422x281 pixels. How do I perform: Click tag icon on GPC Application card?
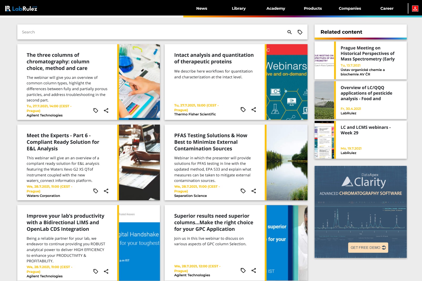243,270
